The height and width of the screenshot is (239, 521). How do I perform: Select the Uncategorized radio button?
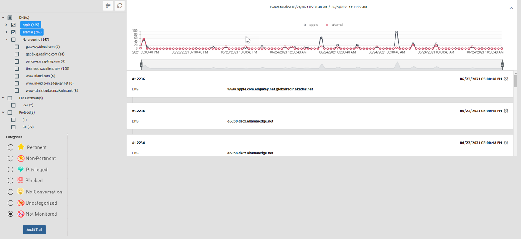pos(11,203)
